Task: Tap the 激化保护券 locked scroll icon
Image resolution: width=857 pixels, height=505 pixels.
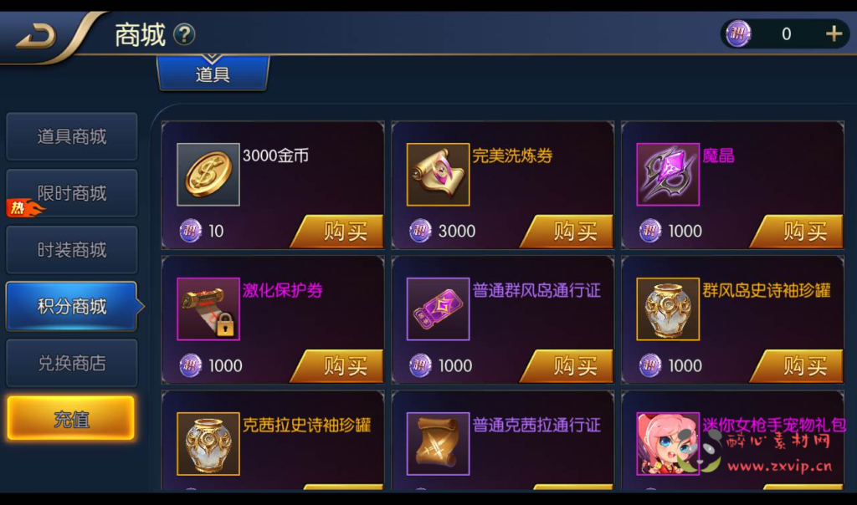Action: [208, 309]
